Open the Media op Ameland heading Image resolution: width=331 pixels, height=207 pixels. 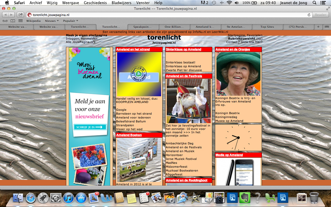point(229,155)
